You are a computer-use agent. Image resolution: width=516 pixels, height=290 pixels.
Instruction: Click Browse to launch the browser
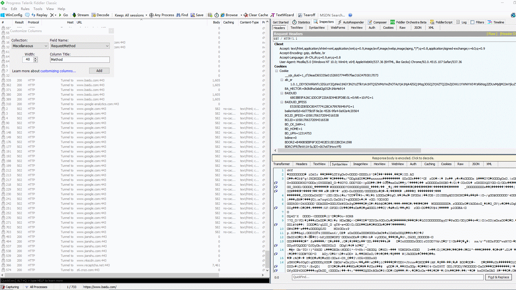229,15
